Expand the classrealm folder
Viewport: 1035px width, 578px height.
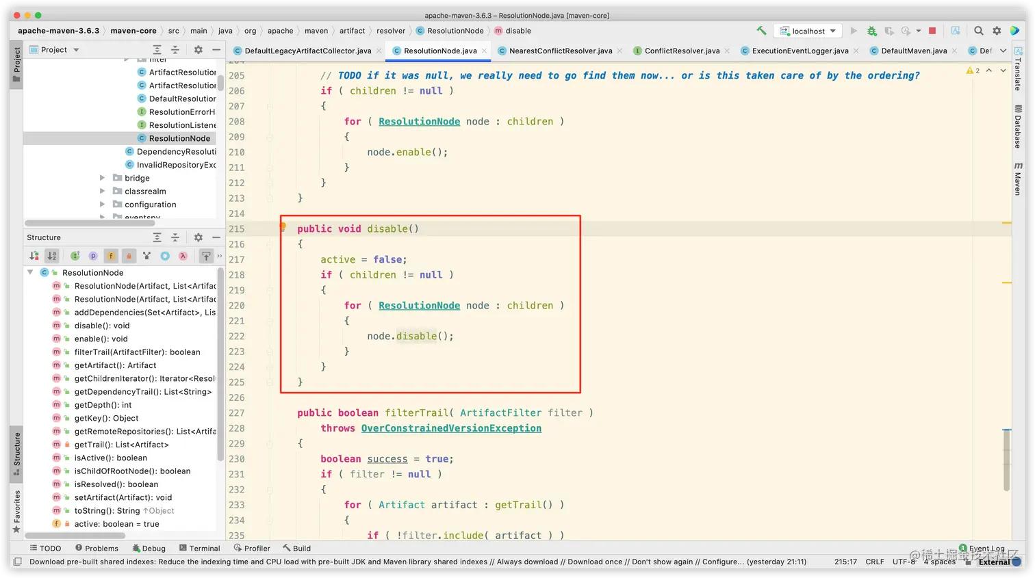(x=103, y=192)
